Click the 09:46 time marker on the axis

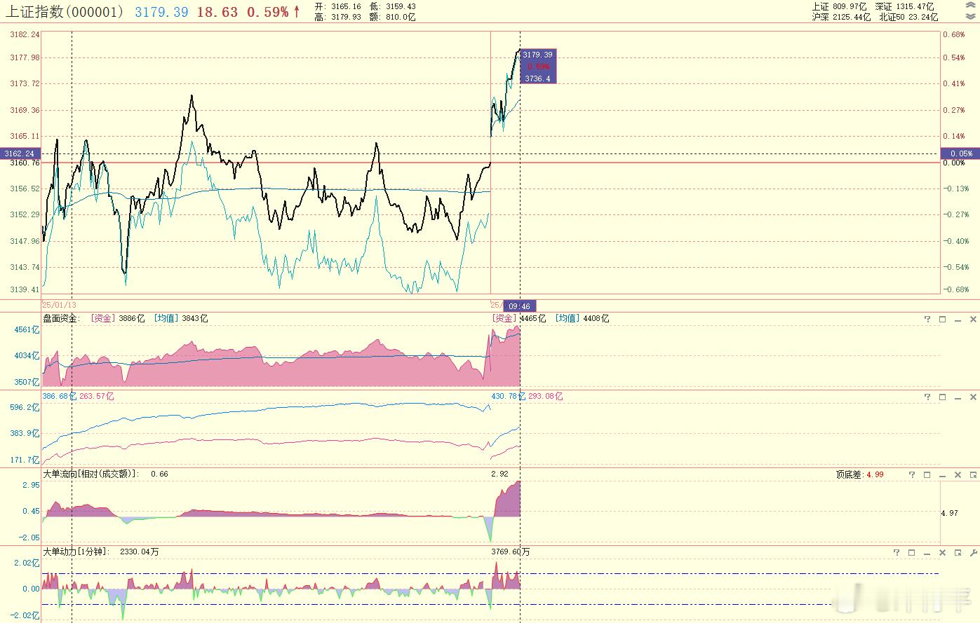520,306
